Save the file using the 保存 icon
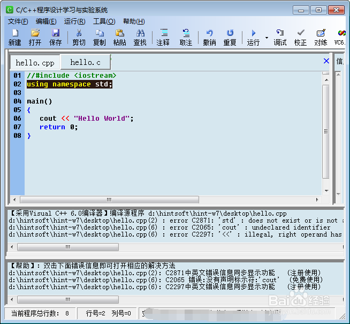The image size is (350, 324). click(x=55, y=38)
